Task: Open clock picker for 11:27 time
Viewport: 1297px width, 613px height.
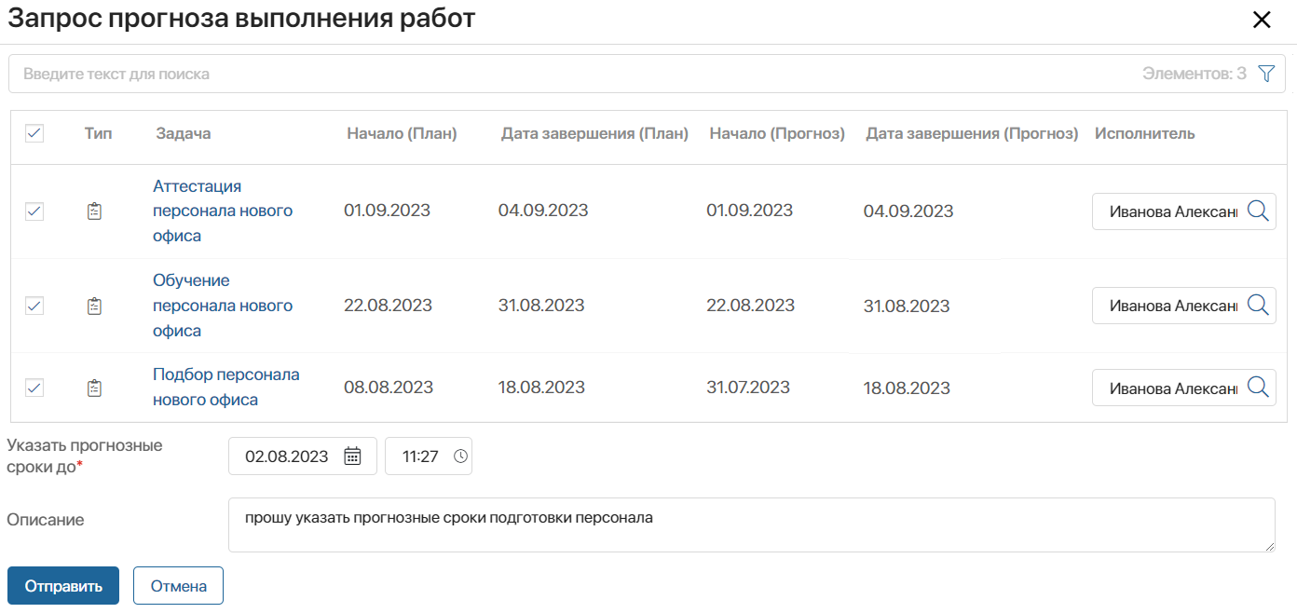Action: [460, 456]
